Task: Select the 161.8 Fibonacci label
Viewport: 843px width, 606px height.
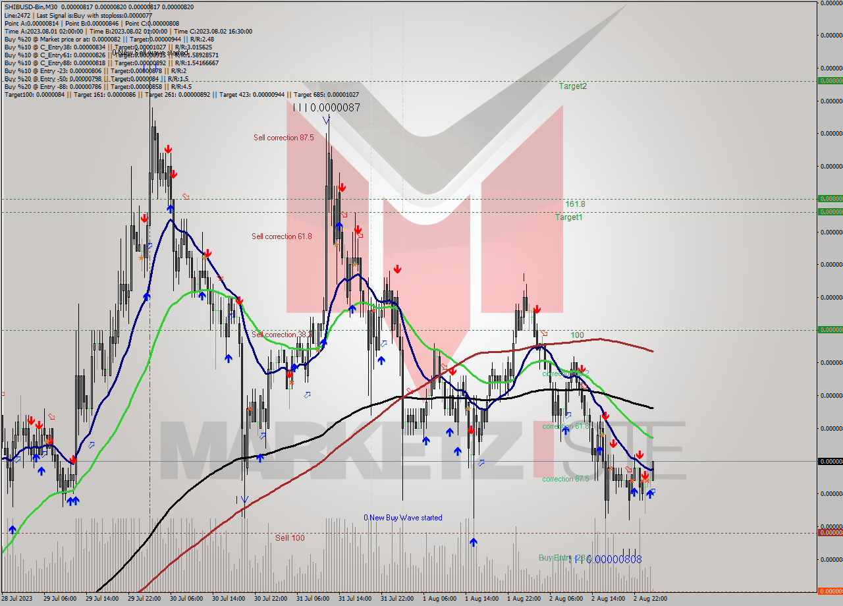Action: click(575, 204)
